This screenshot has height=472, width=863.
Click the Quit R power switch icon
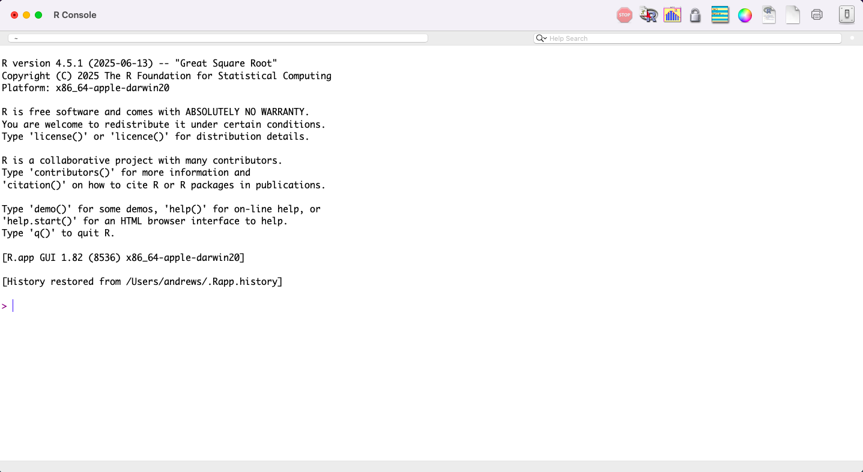846,15
